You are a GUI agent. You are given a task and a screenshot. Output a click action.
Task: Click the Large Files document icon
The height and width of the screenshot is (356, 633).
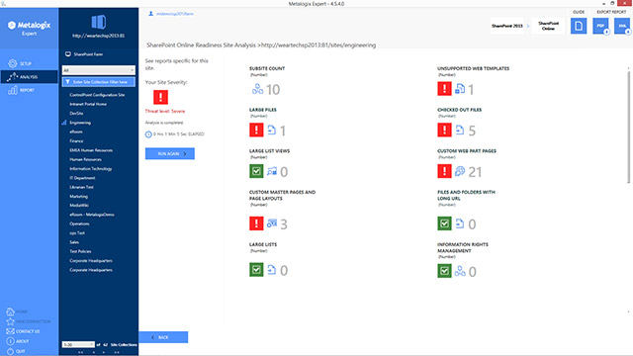pyautogui.click(x=272, y=130)
